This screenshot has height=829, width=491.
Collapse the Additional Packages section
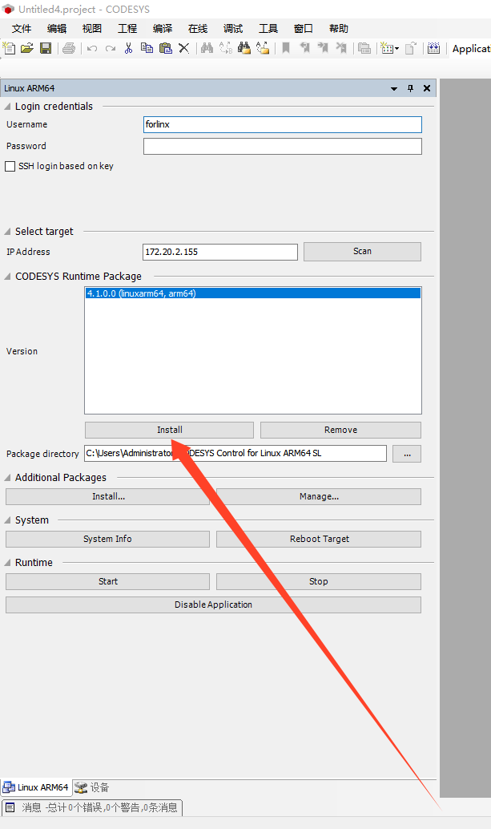pos(7,477)
